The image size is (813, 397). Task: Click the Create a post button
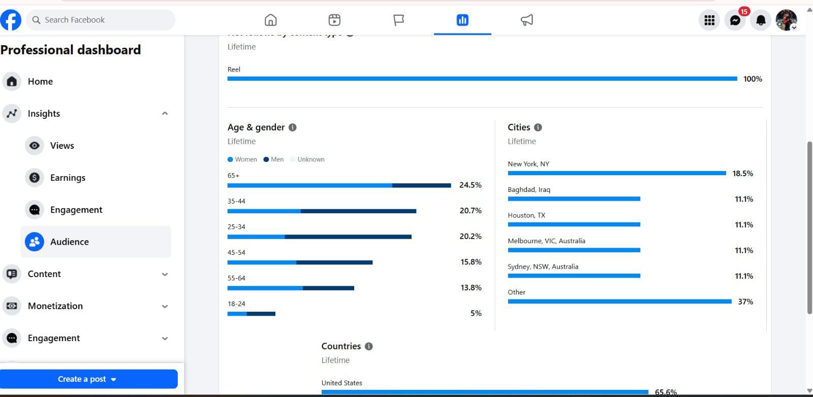(88, 379)
